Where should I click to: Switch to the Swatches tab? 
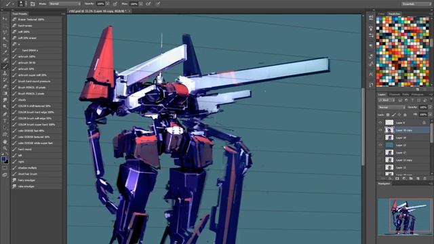click(x=395, y=14)
